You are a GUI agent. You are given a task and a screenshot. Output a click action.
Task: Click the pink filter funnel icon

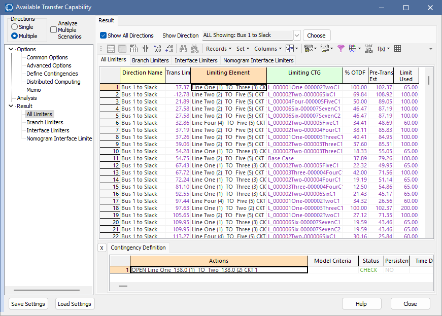341,49
